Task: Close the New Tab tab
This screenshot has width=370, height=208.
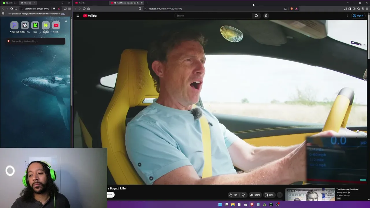Action: 34,3
